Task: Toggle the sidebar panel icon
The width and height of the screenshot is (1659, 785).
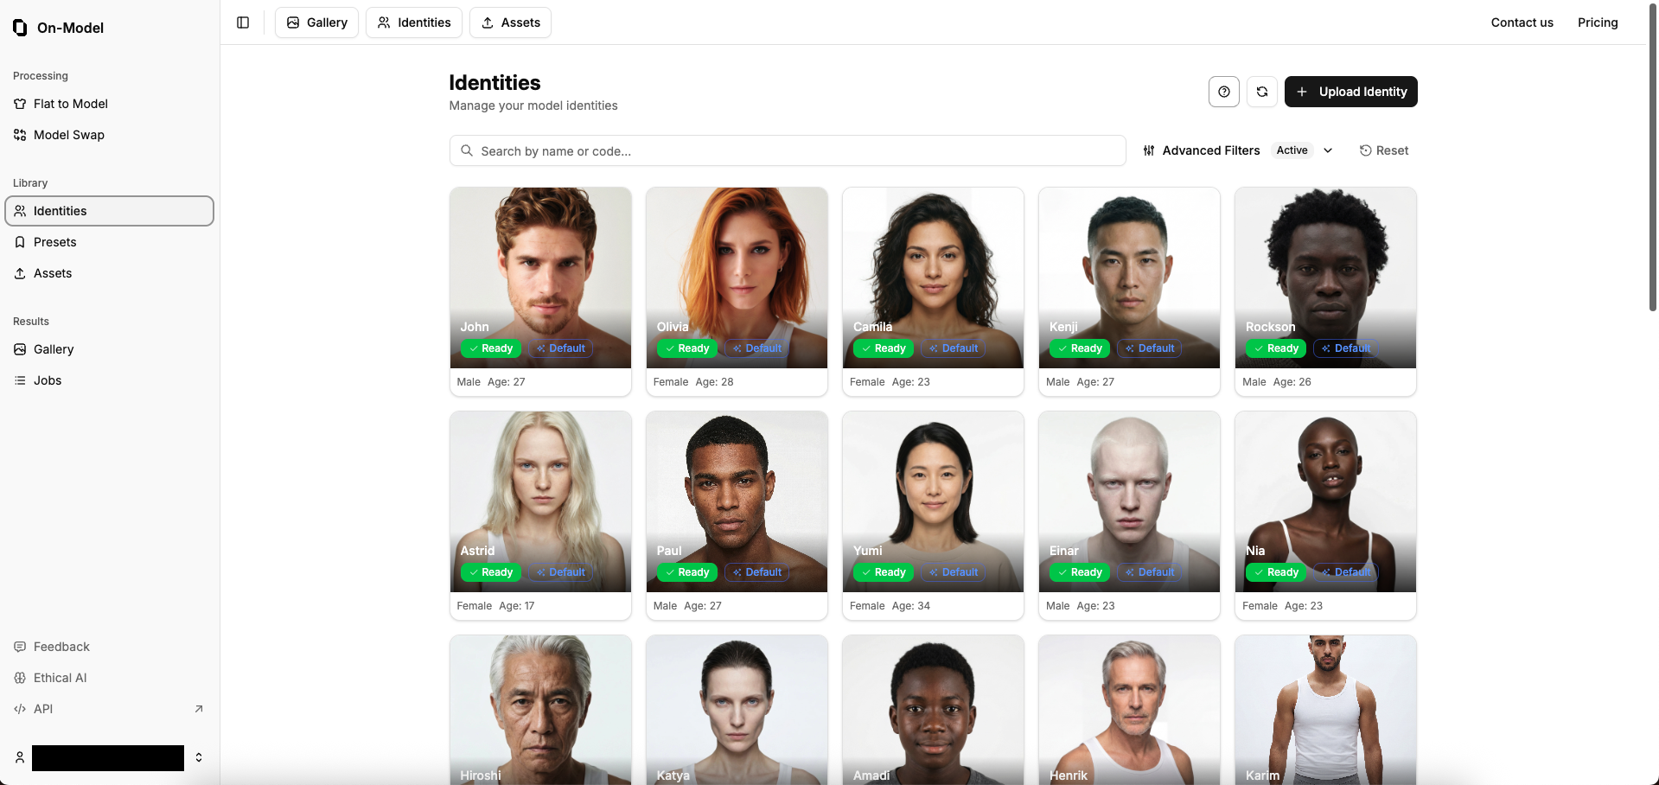Action: click(243, 22)
